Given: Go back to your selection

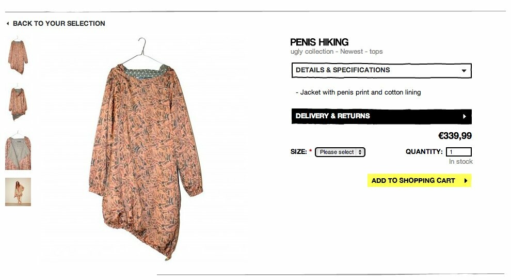Looking at the screenshot, I should (x=59, y=23).
